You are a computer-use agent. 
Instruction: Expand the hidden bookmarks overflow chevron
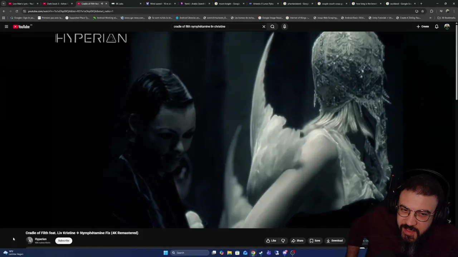(430, 17)
